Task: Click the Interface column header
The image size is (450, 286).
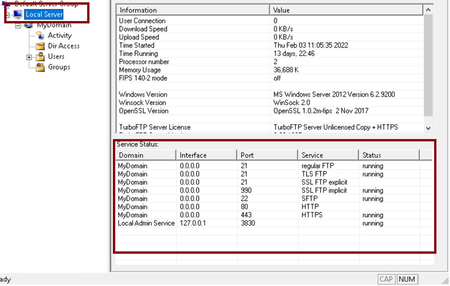Action: pos(207,155)
